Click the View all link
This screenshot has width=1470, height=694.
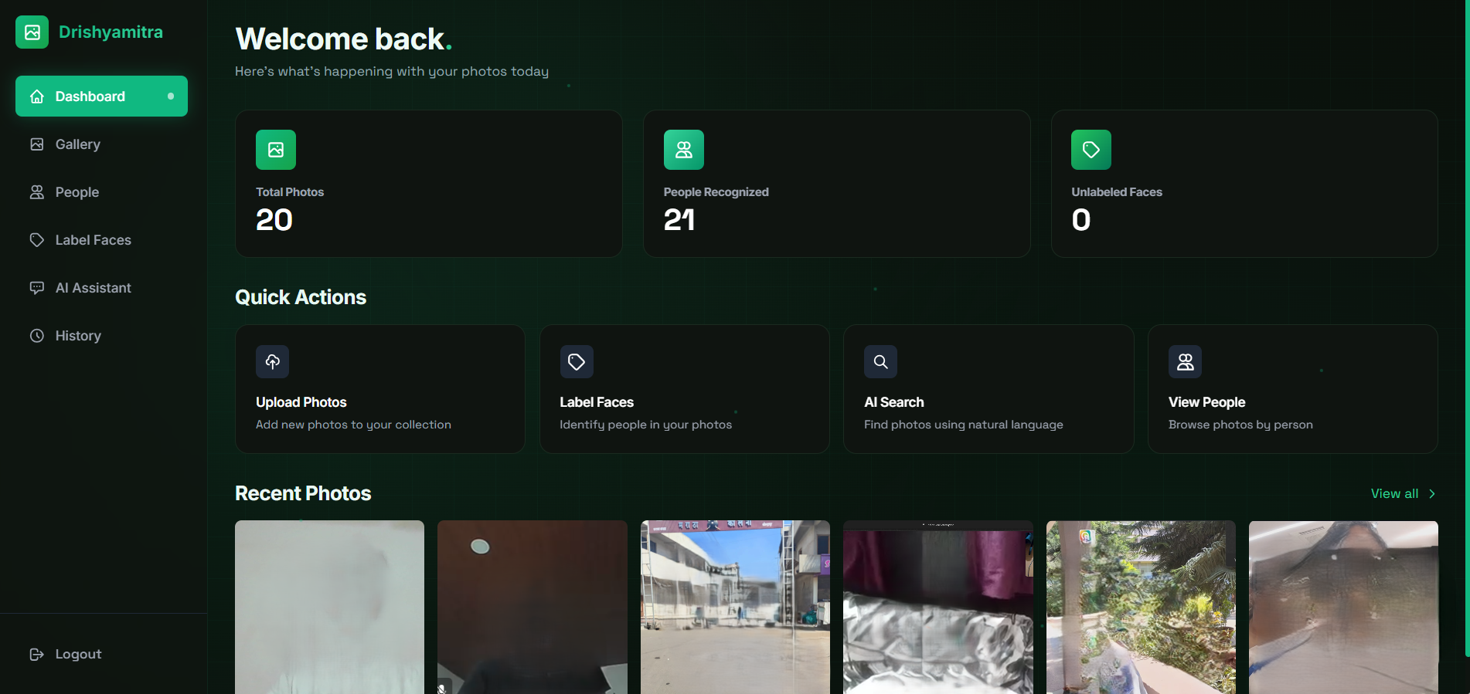point(1393,494)
